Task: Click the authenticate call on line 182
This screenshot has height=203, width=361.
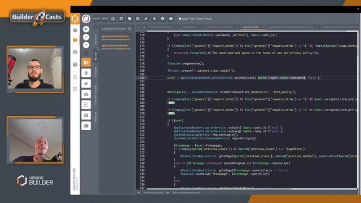Action: tap(245, 78)
